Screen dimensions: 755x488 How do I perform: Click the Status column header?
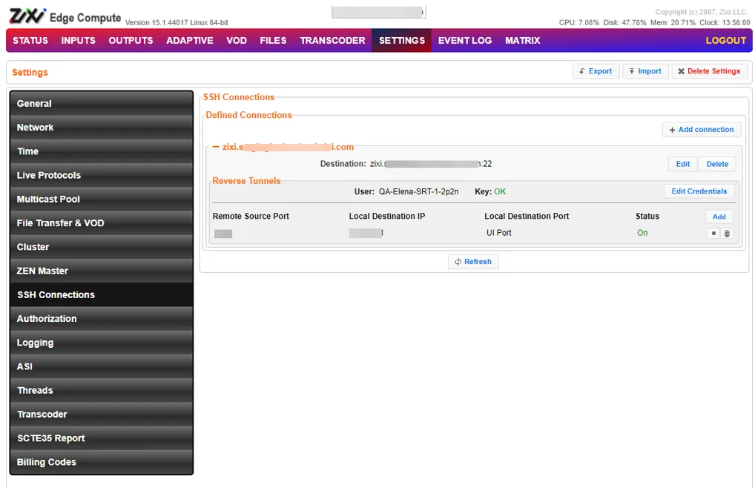point(647,216)
